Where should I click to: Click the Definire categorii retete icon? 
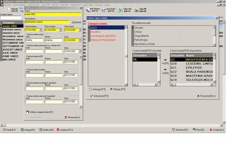28,112
